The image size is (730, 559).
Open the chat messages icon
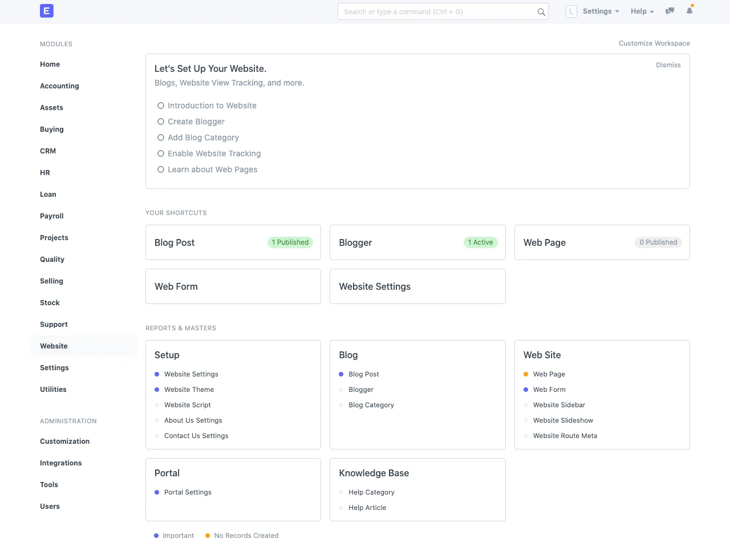coord(670,11)
